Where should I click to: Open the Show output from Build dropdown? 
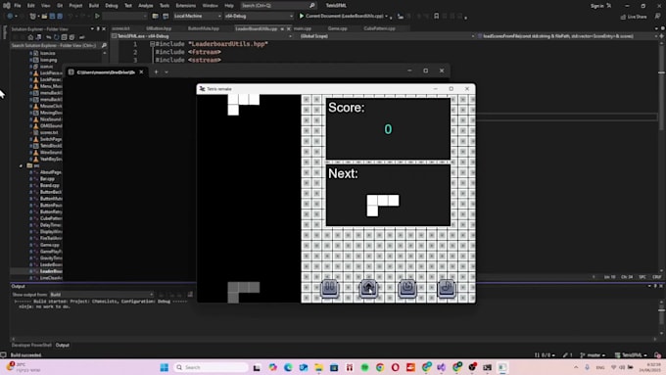point(101,295)
